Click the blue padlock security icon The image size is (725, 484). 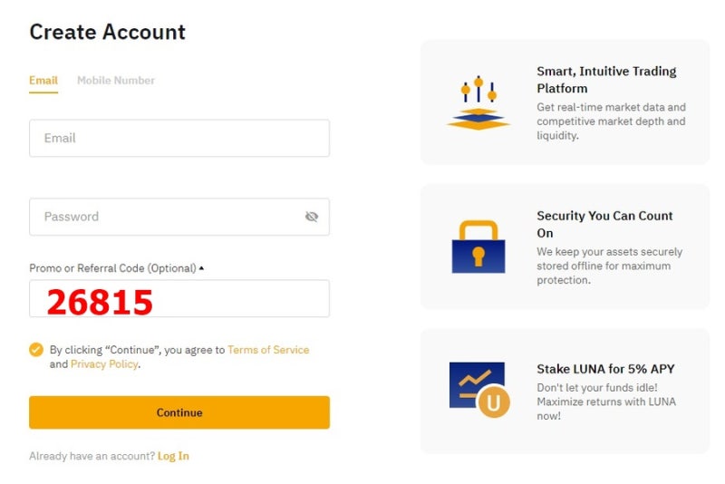(478, 247)
